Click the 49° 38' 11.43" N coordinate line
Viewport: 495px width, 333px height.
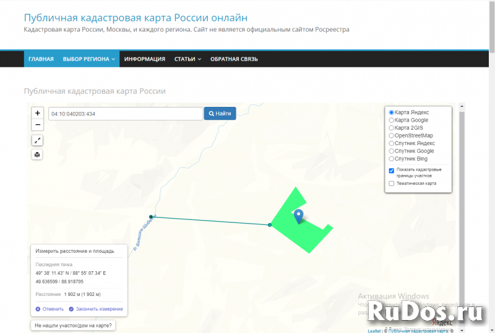pyautogui.click(x=71, y=273)
